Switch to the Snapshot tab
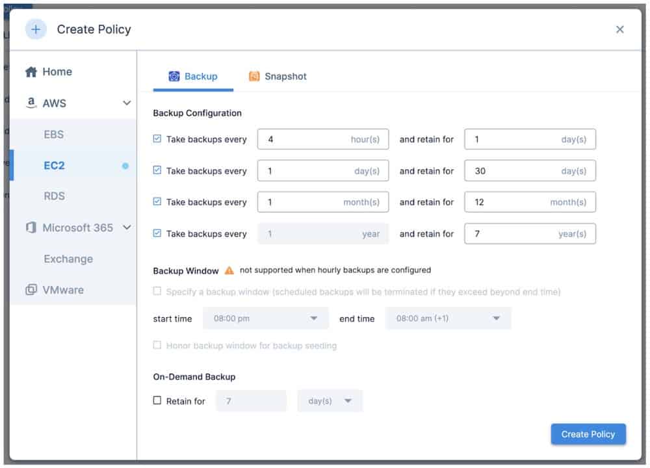This screenshot has width=650, height=468. point(278,77)
